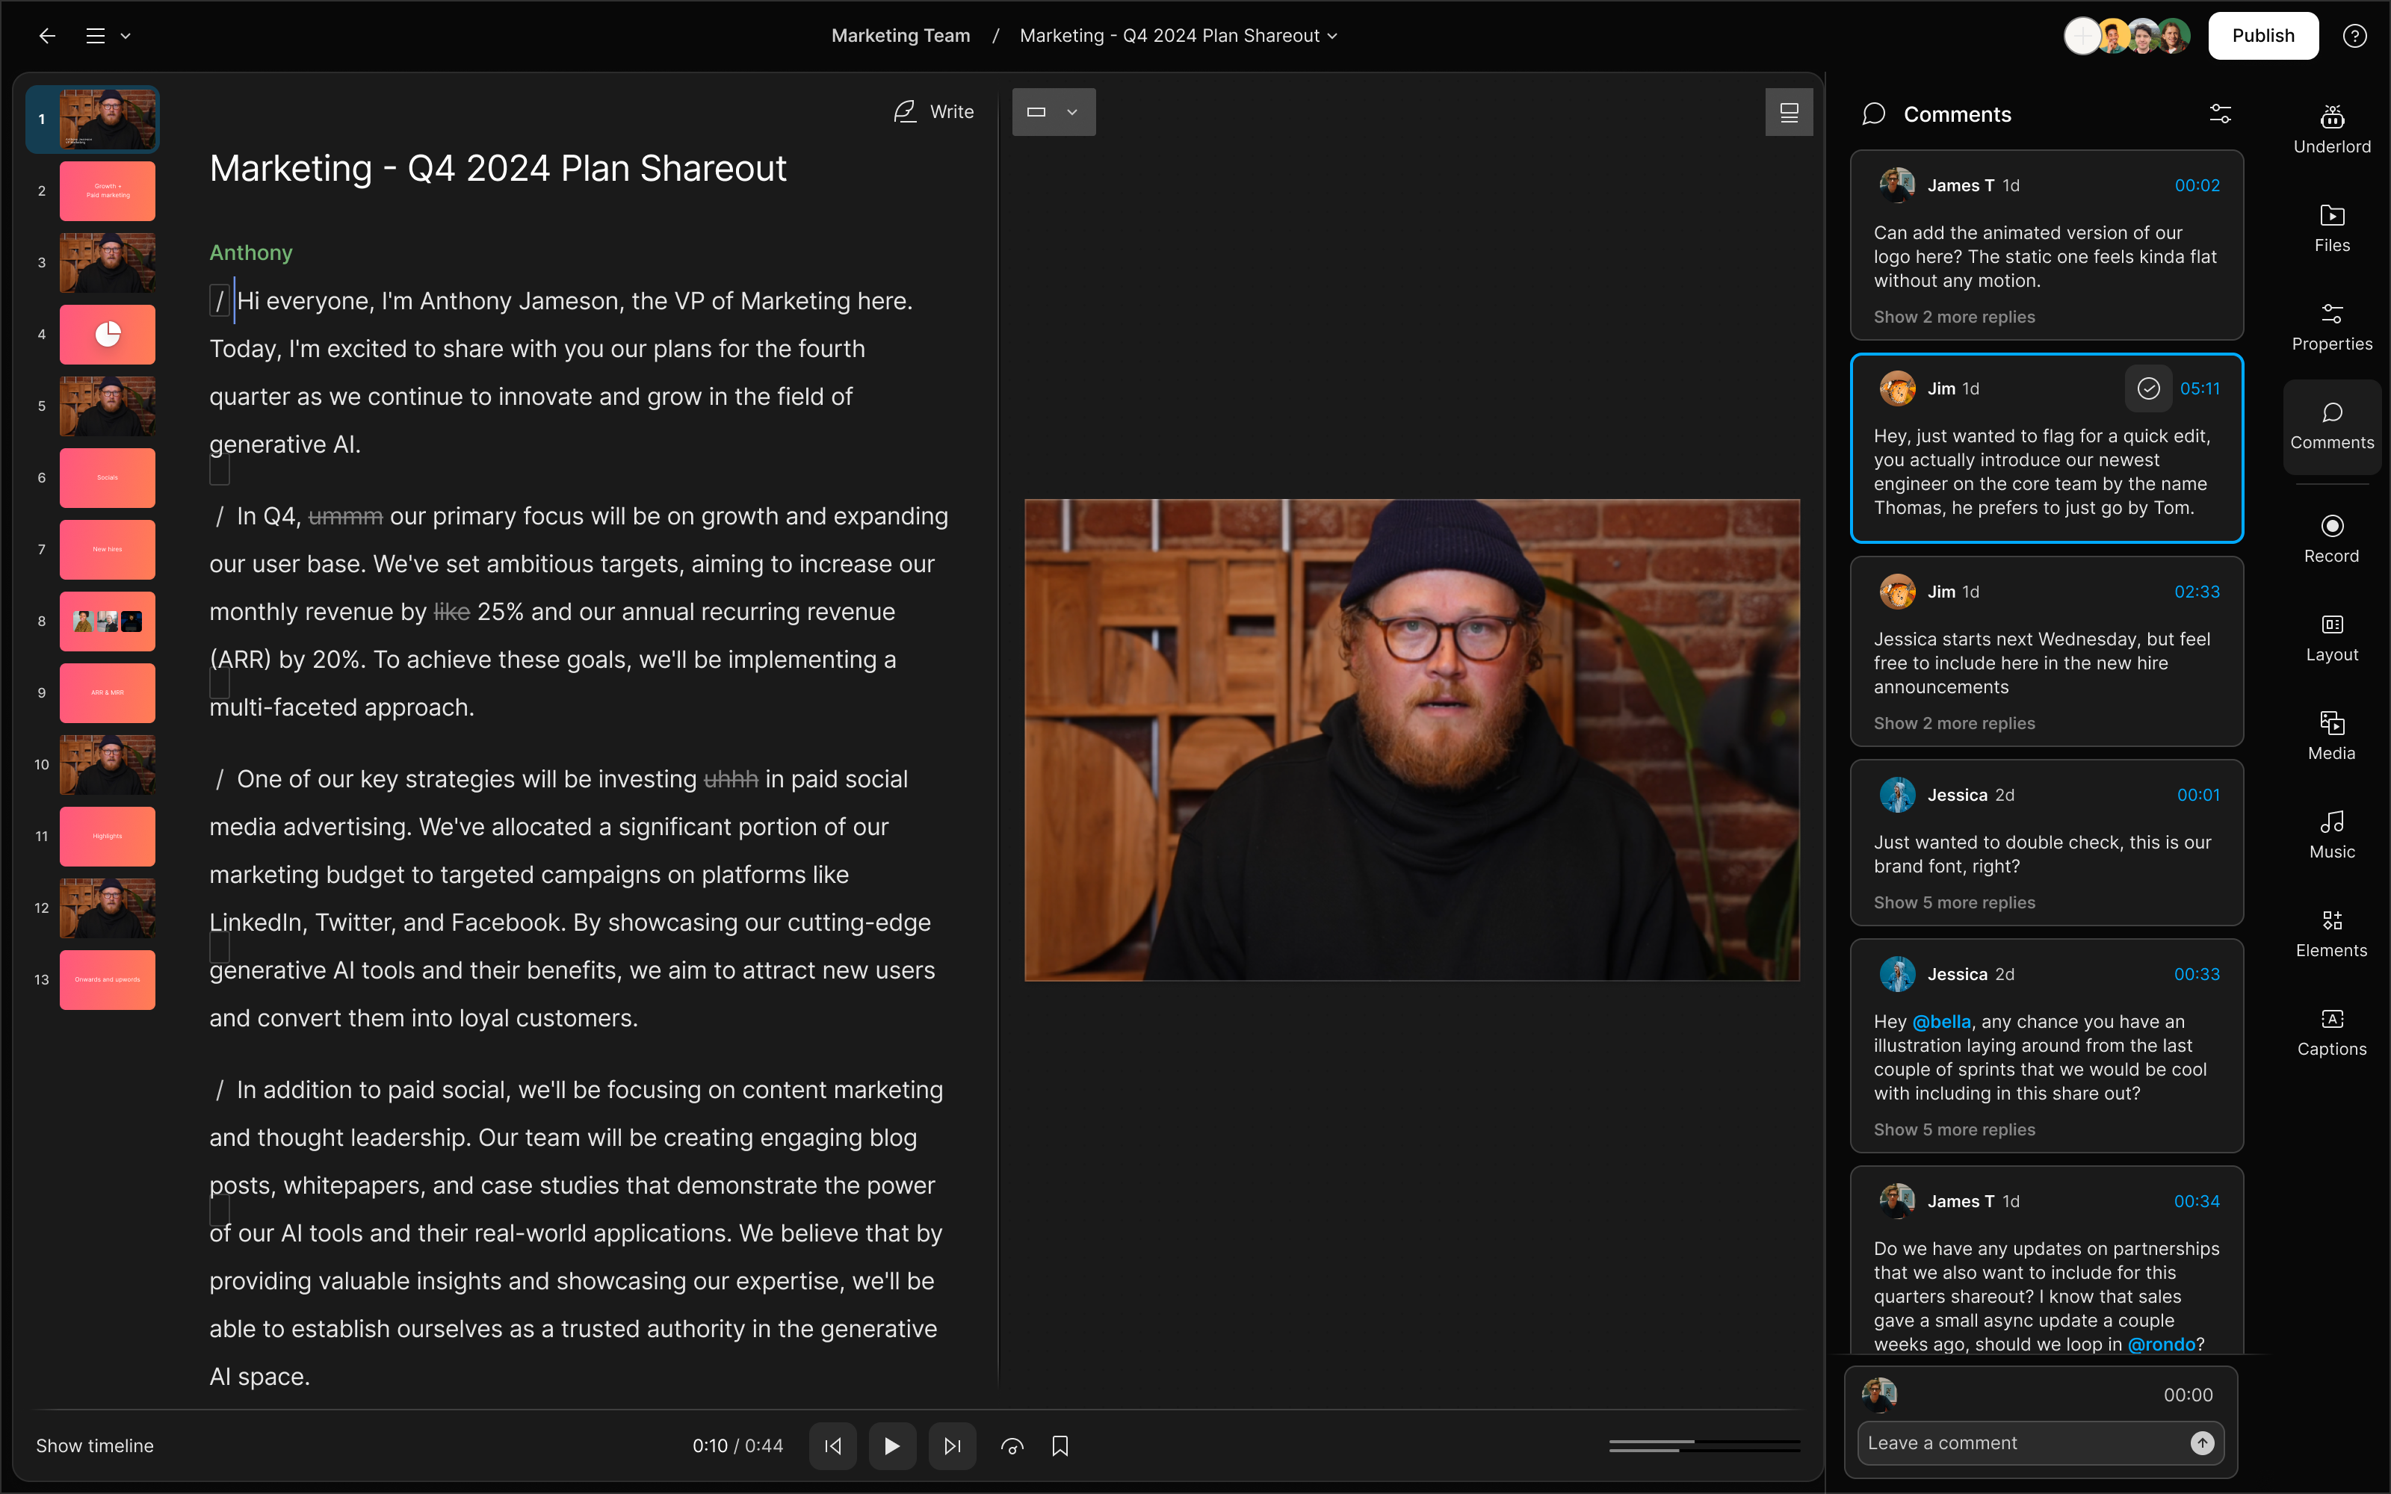Open Captions panel
Viewport: 2391px width, 1494px height.
(2332, 1034)
